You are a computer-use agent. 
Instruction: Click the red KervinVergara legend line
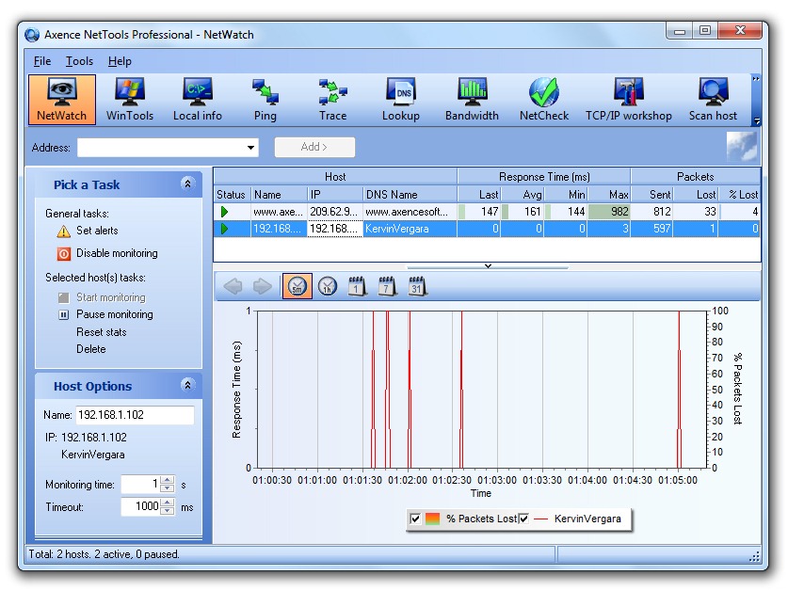(x=540, y=519)
